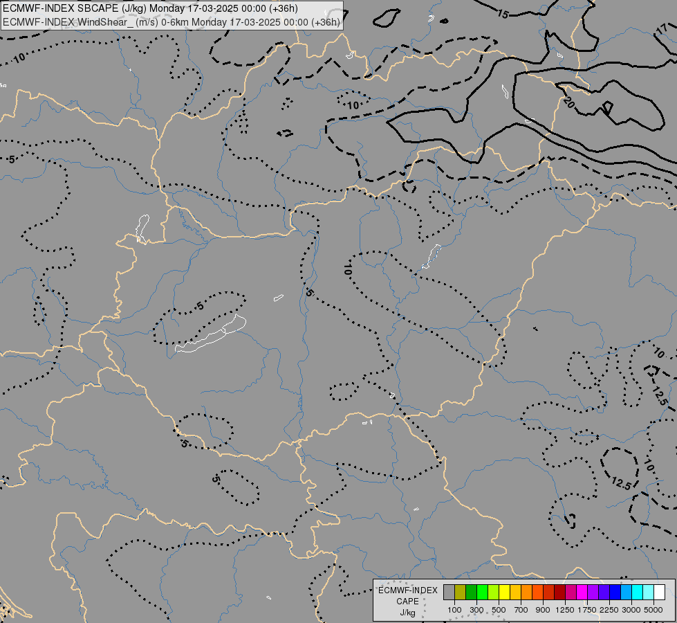The height and width of the screenshot is (623, 677).
Task: Click the J/kg unit in the legend
Action: tap(407, 613)
